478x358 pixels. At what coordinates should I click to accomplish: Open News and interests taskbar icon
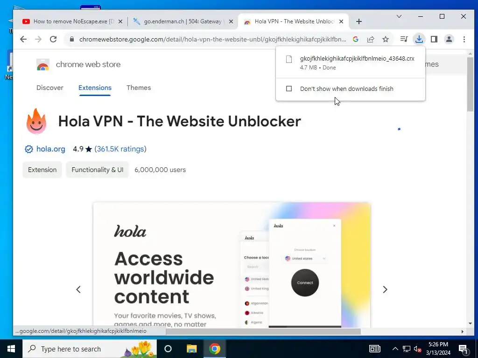[375, 349]
